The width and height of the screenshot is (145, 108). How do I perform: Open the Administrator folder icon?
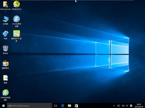click(6, 4)
